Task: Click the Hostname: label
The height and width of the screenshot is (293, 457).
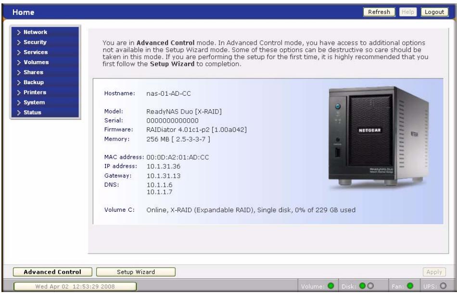Action: (x=119, y=94)
